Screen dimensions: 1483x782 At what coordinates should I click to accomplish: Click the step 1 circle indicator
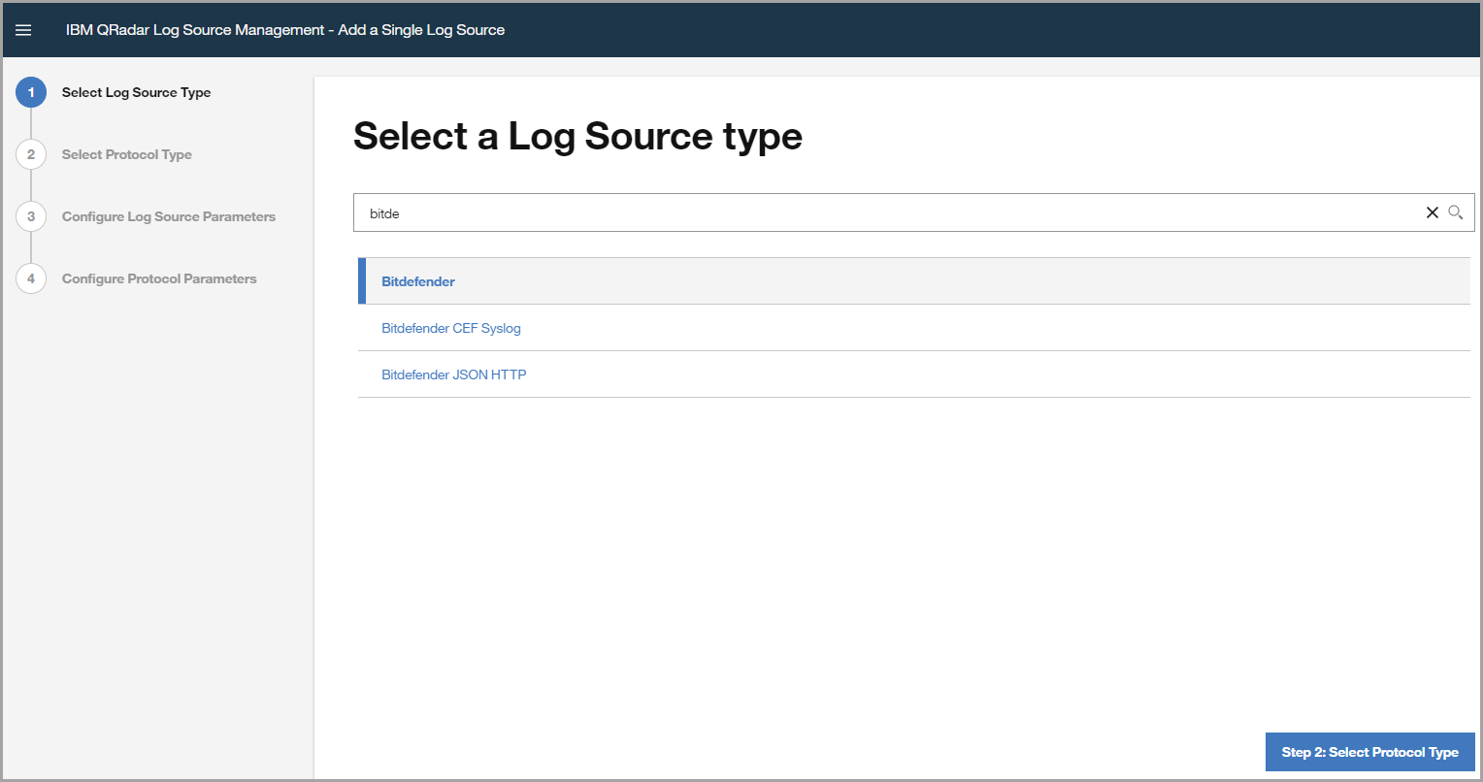[x=30, y=92]
